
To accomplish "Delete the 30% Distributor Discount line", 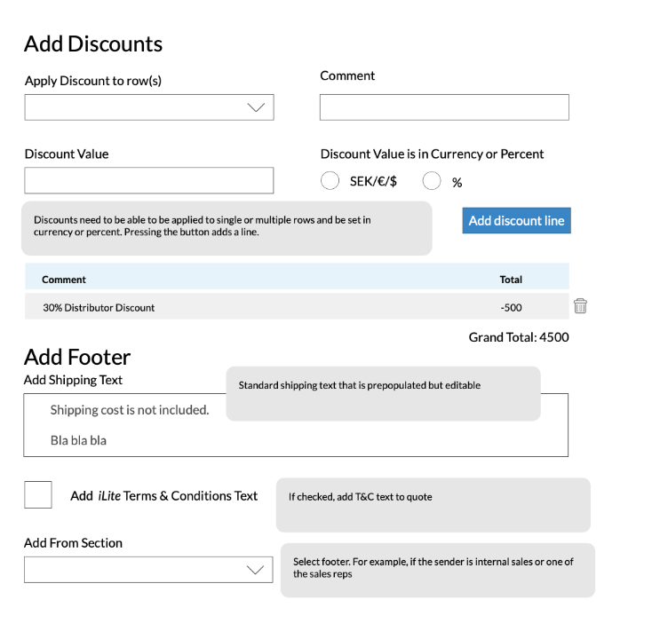I will pos(580,306).
